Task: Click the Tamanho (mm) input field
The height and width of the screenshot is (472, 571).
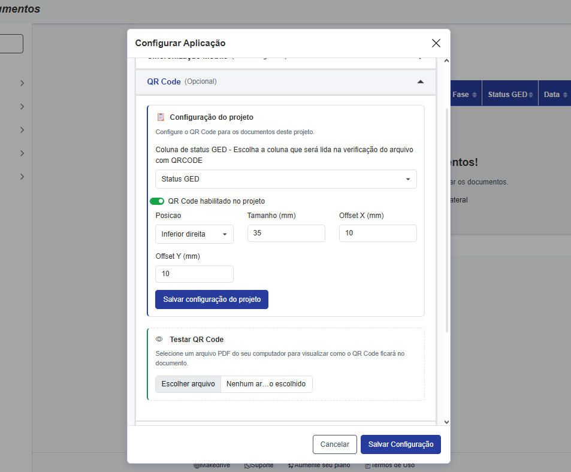Action: [286, 233]
